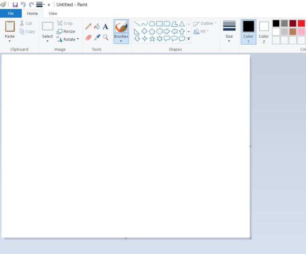This screenshot has height=254, width=306.
Task: Click the canvas right-edge resize handle
Action: click(x=250, y=146)
